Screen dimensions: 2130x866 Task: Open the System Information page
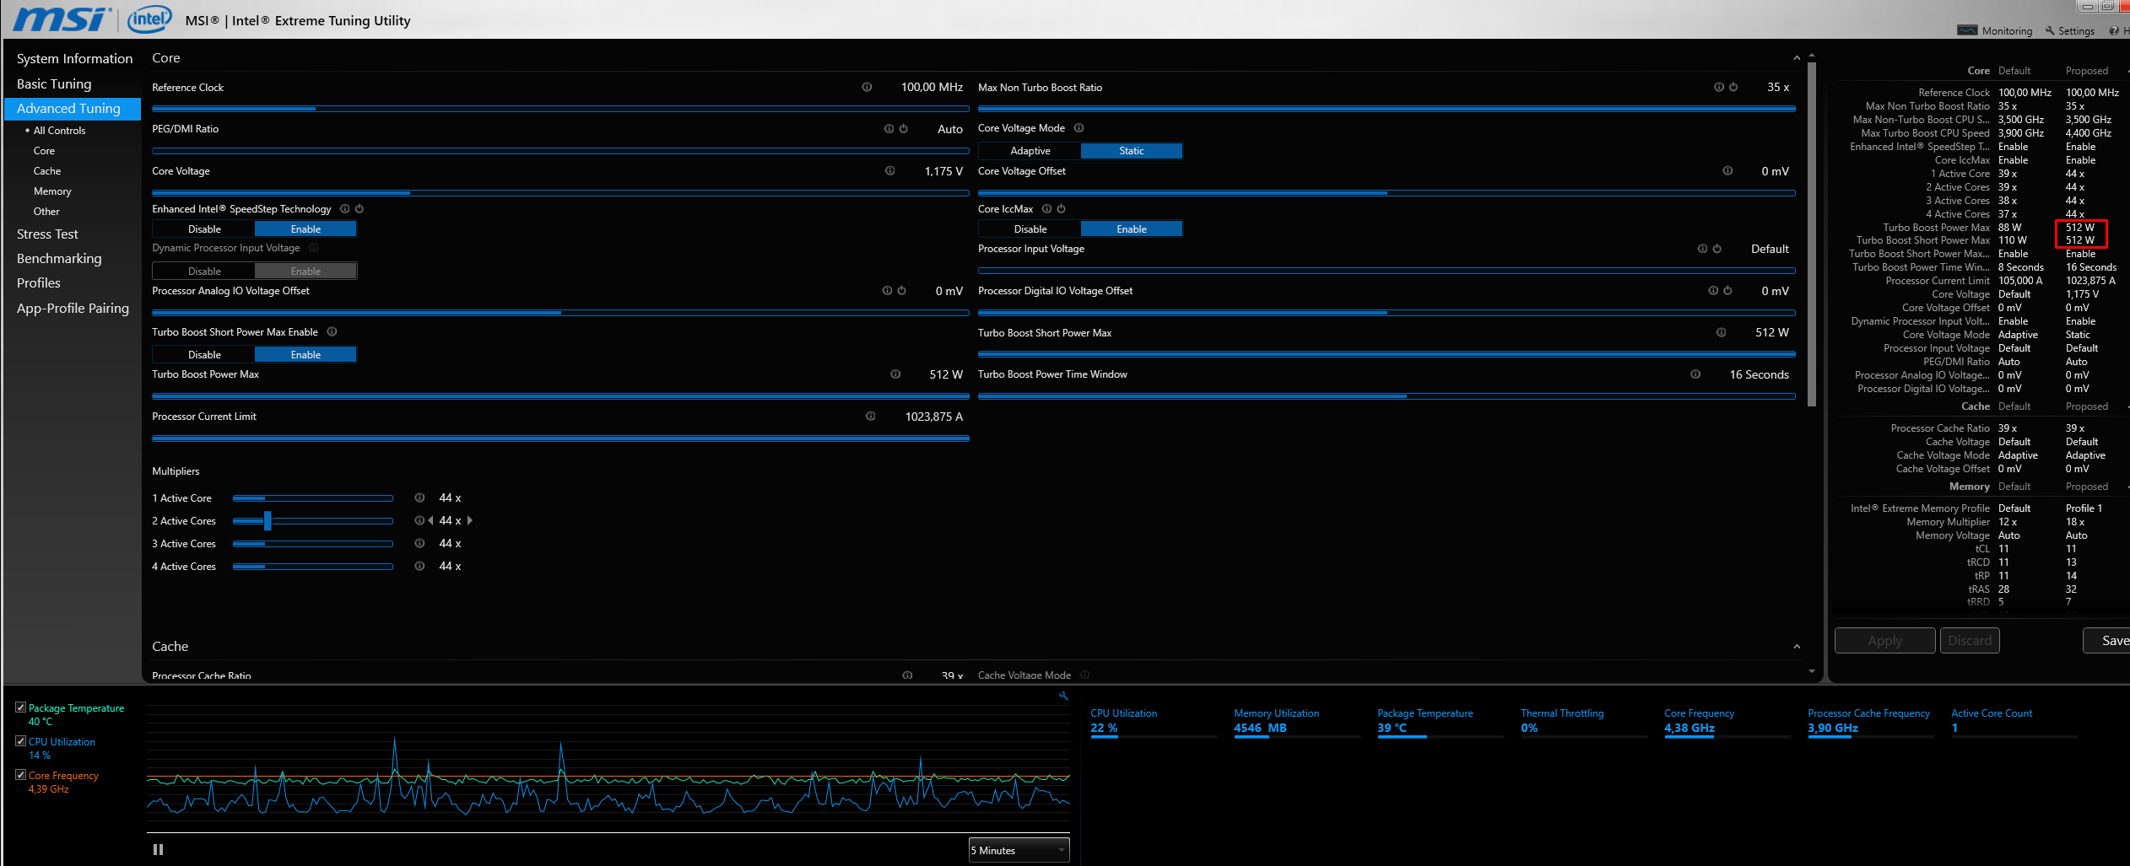[x=74, y=59]
